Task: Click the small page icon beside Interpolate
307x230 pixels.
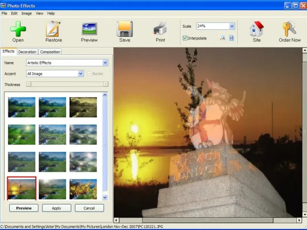Action: tap(231, 38)
